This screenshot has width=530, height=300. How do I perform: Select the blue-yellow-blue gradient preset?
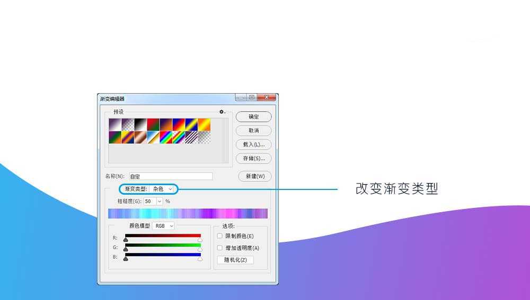[191, 124]
